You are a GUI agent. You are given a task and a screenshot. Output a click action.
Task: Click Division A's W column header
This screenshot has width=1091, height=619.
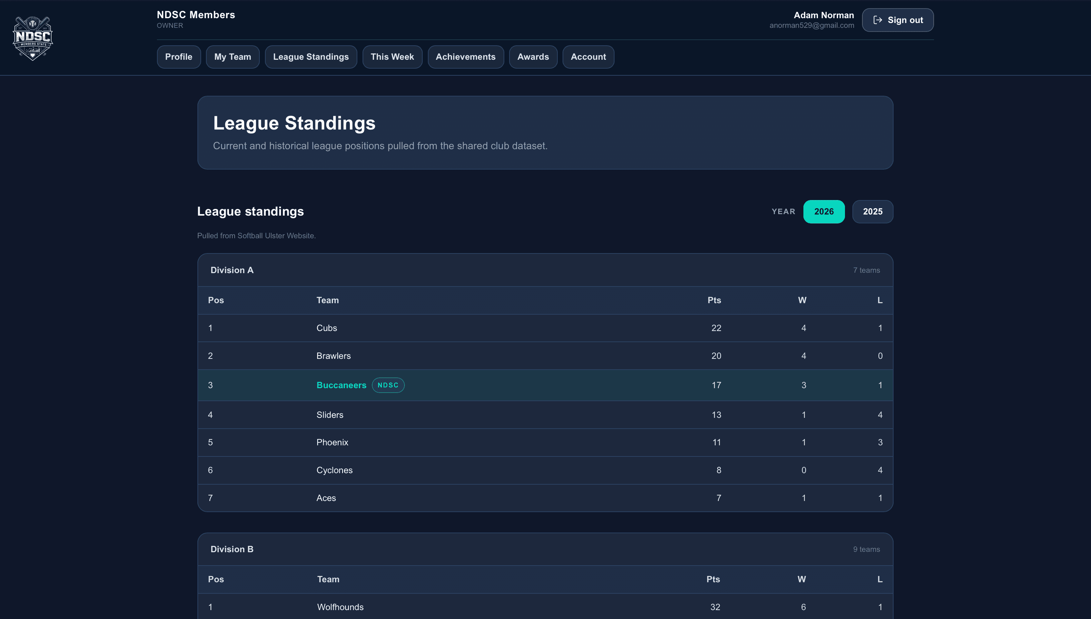coord(802,300)
